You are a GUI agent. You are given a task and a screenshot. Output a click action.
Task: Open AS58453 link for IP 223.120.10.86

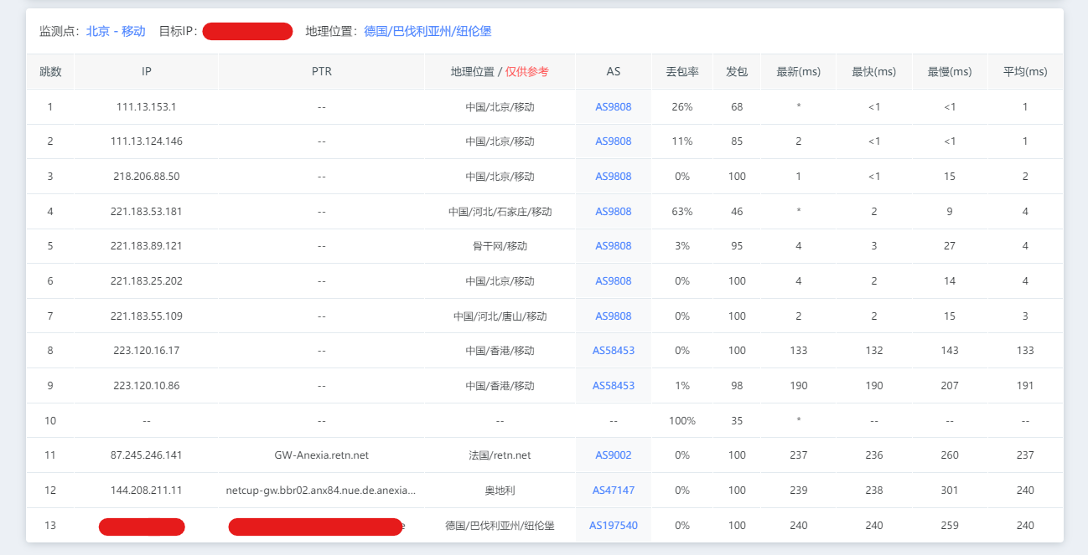(614, 386)
